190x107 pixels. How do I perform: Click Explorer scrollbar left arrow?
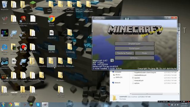pos(131,94)
